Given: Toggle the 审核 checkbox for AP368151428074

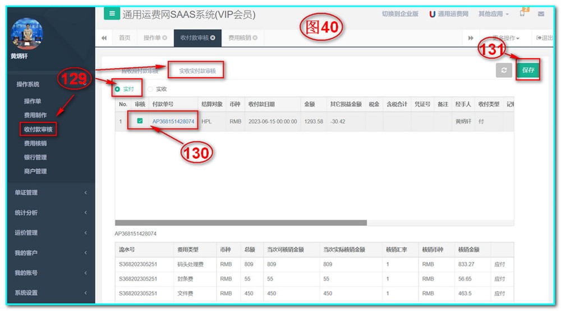Looking at the screenshot, I should click(140, 121).
